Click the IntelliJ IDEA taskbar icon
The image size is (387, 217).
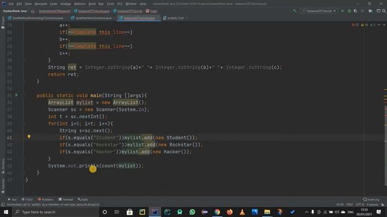coord(155,212)
